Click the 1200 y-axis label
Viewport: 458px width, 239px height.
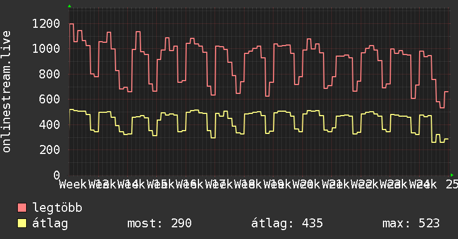pyautogui.click(x=46, y=23)
